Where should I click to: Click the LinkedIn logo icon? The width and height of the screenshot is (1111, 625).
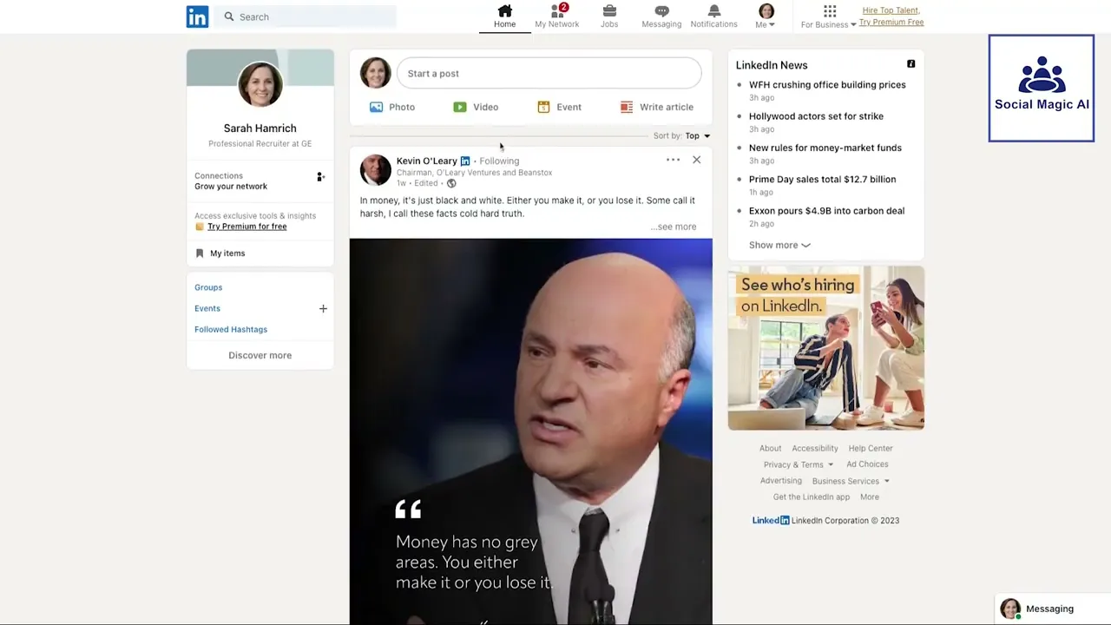tap(197, 16)
